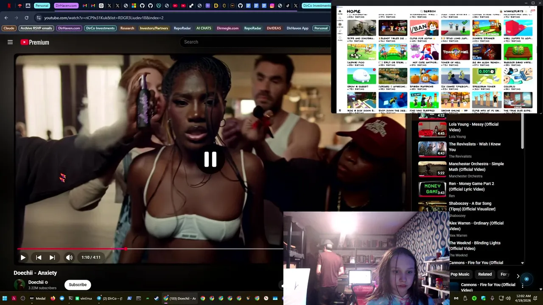Open the YouTube hamburger guide menu
Screen dimensions: 543x305
point(10,42)
